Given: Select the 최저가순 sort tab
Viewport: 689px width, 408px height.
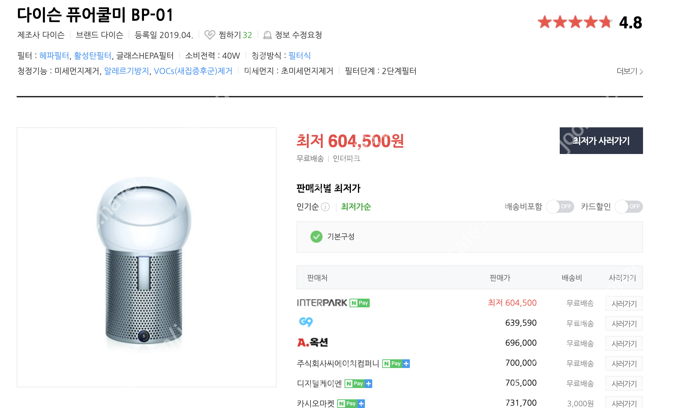Looking at the screenshot, I should 356,207.
